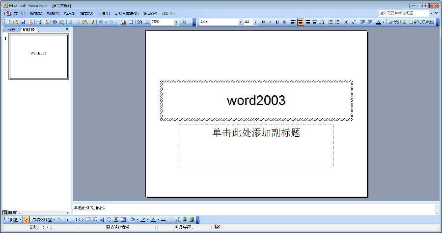442x233 pixels.
Task: Undo the last action
Action: [101, 22]
